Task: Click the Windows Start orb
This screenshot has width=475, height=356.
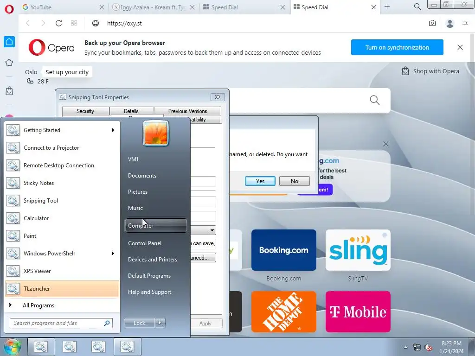Action: [x=12, y=347]
